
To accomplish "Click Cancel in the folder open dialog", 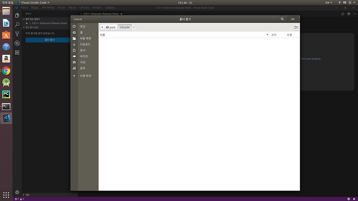I will (x=78, y=19).
